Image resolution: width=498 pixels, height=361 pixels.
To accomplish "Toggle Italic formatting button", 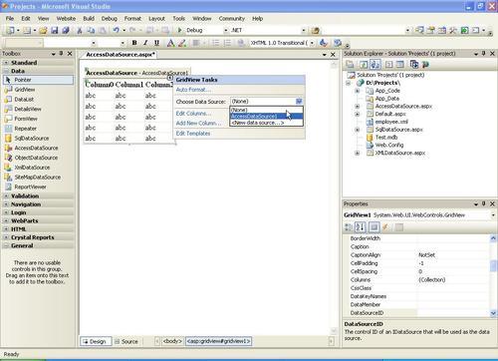I will (x=145, y=43).
